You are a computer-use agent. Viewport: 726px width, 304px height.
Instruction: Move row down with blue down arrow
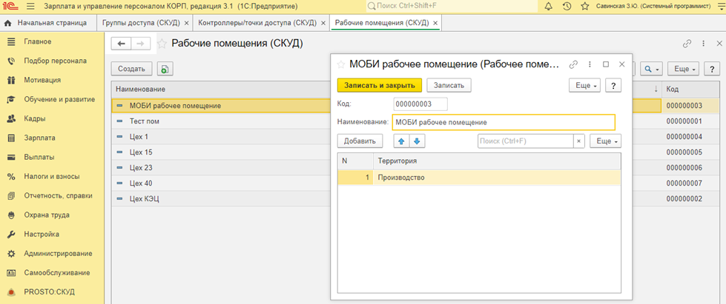(x=417, y=141)
